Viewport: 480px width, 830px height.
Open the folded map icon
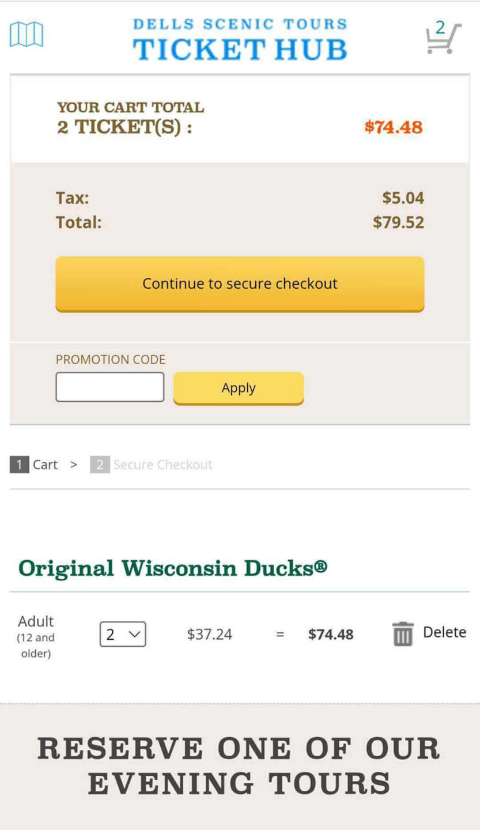27,35
